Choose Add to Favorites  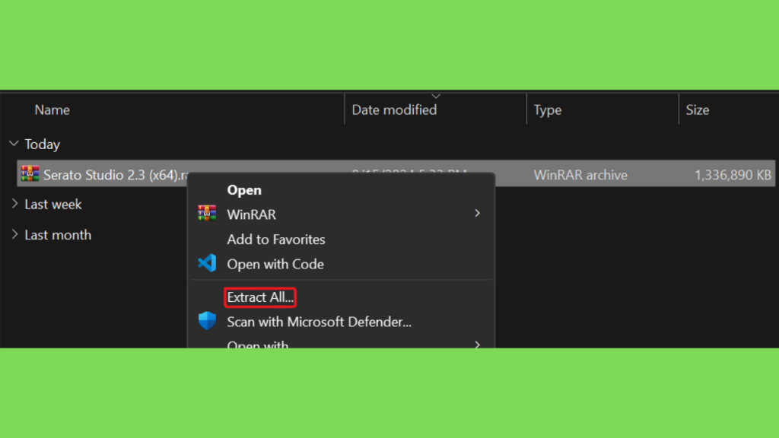pyautogui.click(x=275, y=240)
